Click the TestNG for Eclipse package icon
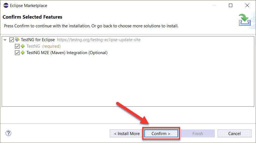This screenshot has height=143, width=256. (17, 39)
